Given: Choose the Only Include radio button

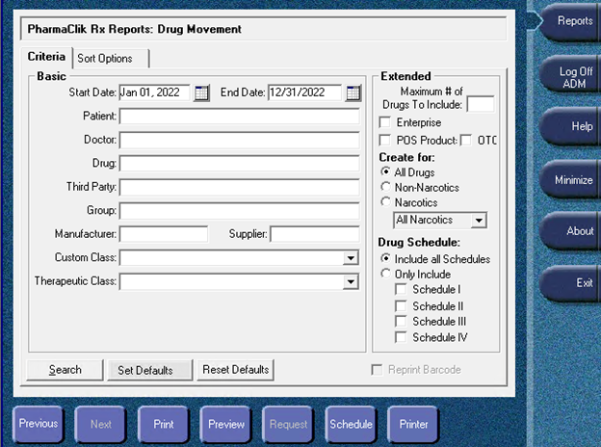Looking at the screenshot, I should (x=385, y=274).
